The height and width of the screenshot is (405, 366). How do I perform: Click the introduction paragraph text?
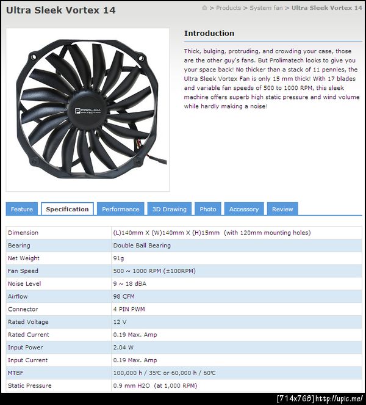tap(271, 79)
